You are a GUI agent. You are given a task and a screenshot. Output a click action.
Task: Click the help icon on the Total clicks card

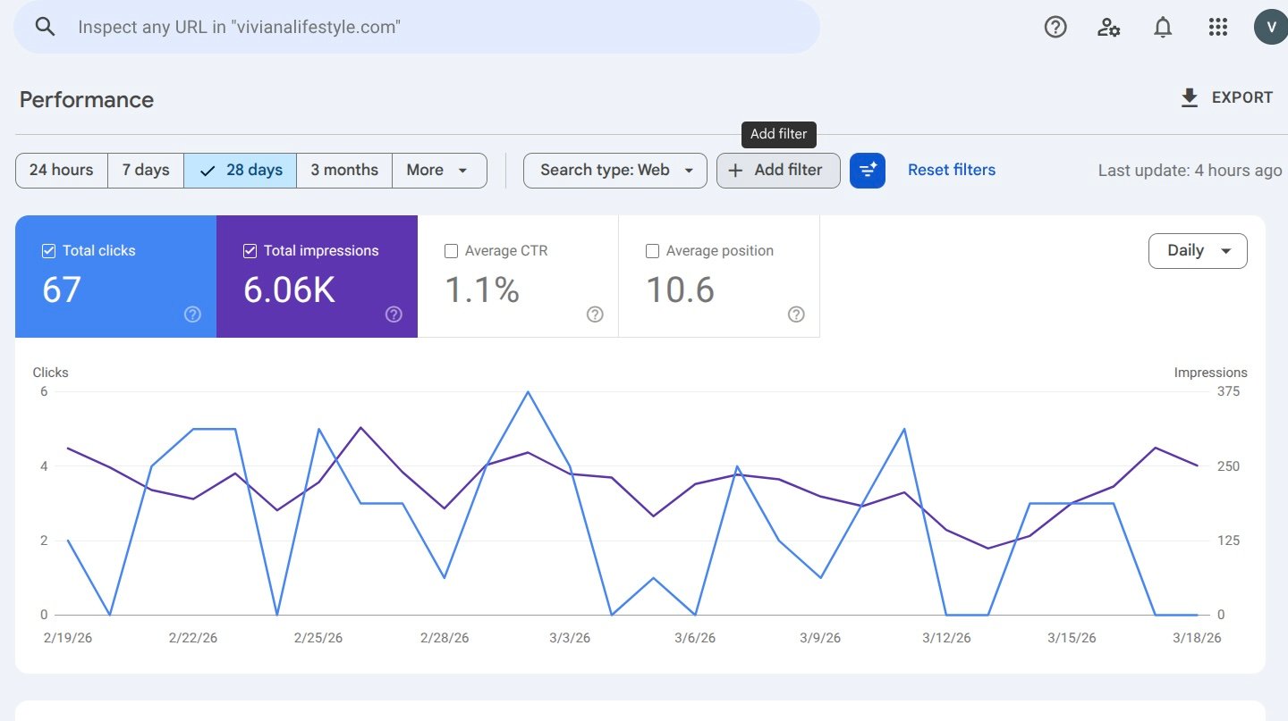[x=192, y=314]
